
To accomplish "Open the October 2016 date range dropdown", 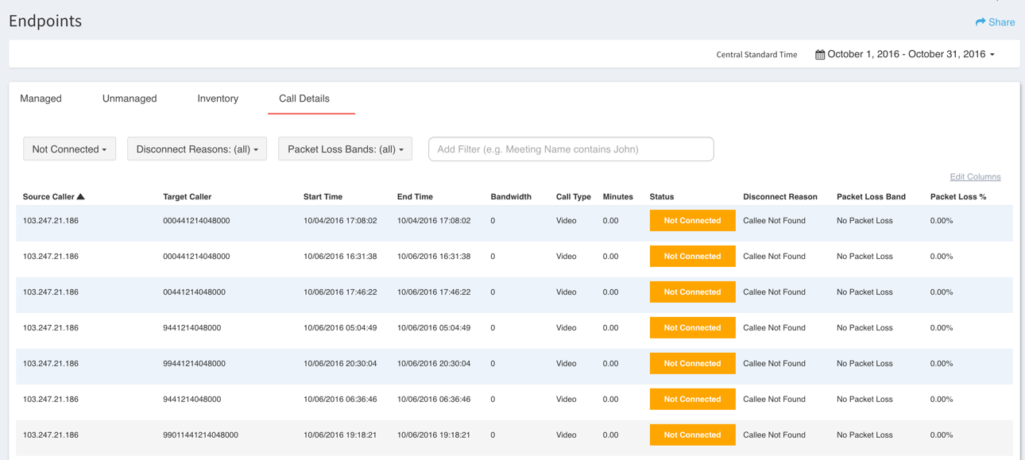I will [x=905, y=54].
